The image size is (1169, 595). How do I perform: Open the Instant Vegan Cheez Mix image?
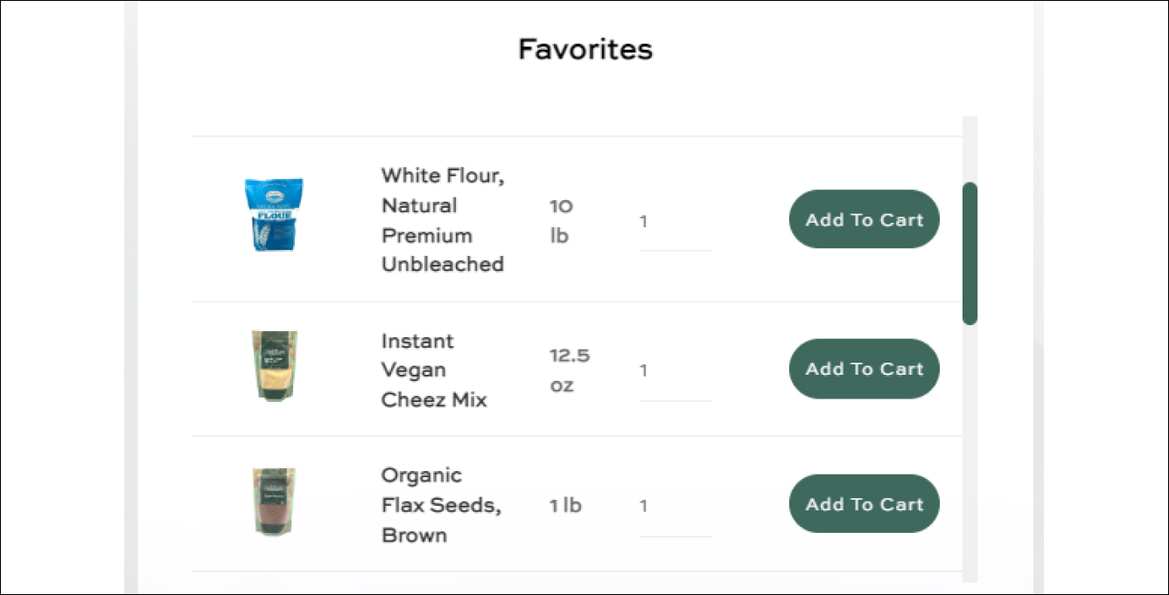click(274, 365)
